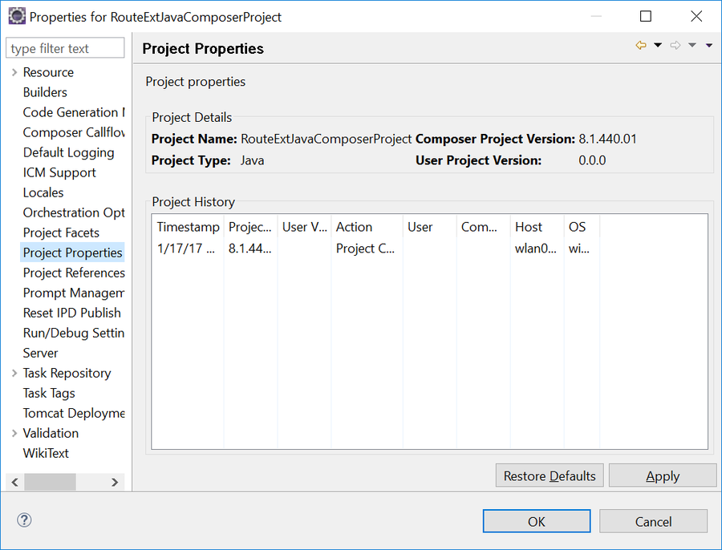Maximize the Properties dialog window
This screenshot has height=550, width=722.
pyautogui.click(x=646, y=16)
